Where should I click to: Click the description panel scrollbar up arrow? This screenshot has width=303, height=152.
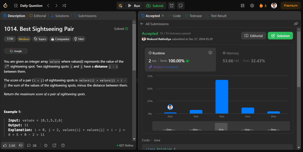coord(134,22)
